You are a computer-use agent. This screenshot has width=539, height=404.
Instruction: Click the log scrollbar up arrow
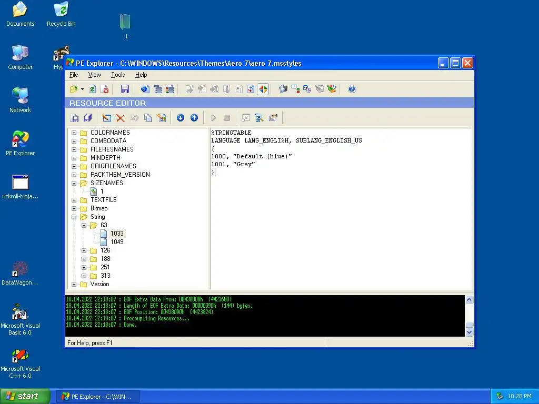tap(469, 299)
